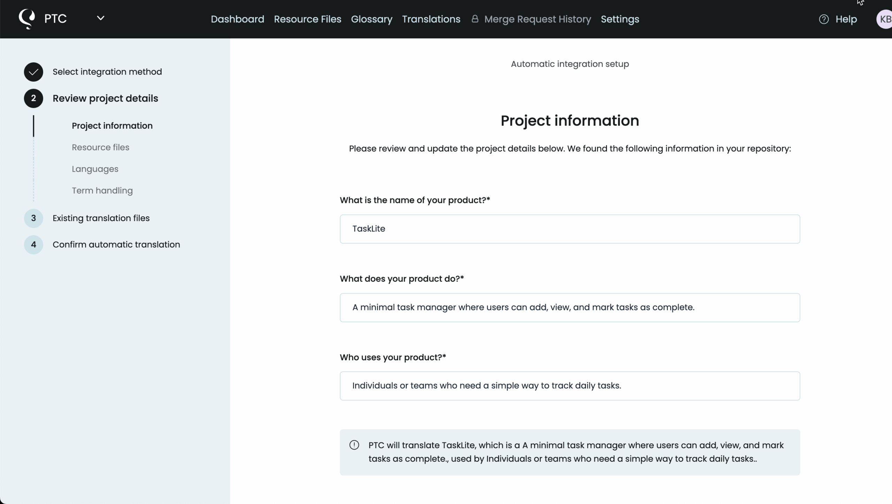Focus the 'What does your product do' field

(570, 308)
